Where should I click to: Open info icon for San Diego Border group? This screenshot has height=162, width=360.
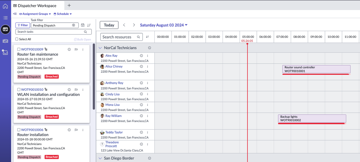(x=149, y=158)
